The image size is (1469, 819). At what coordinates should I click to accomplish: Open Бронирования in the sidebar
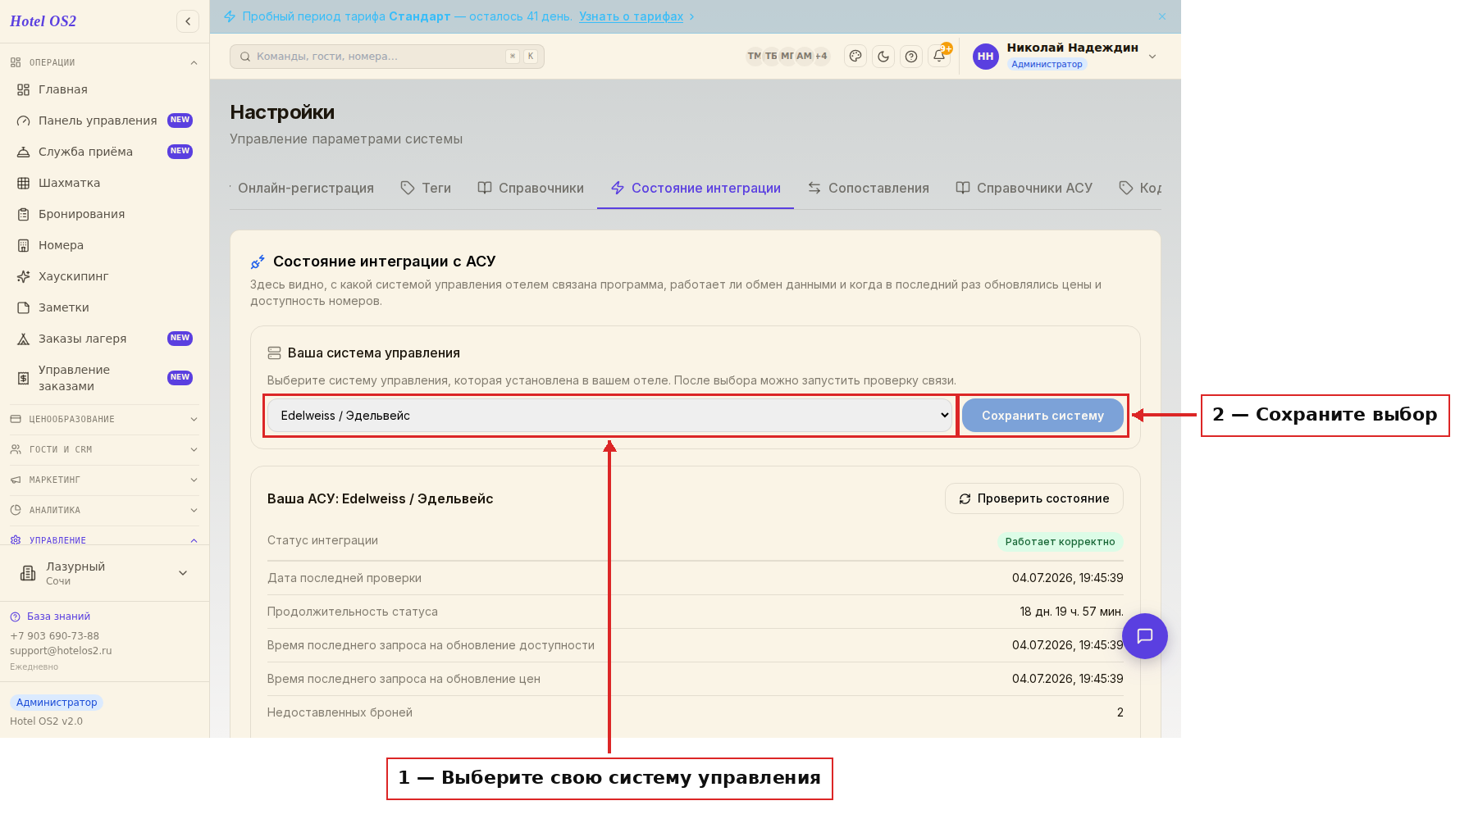point(104,214)
